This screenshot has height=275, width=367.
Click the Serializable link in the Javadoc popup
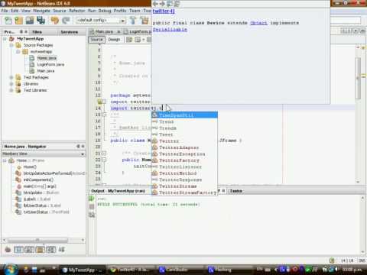tap(170, 30)
